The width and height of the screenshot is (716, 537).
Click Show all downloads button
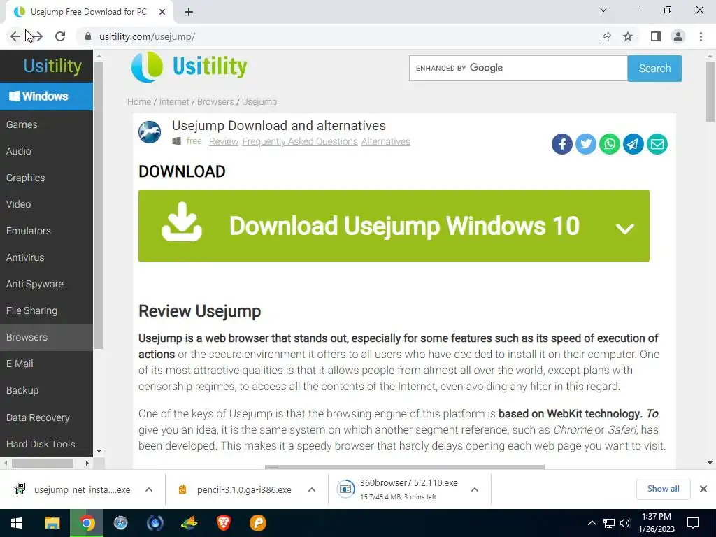[663, 489]
